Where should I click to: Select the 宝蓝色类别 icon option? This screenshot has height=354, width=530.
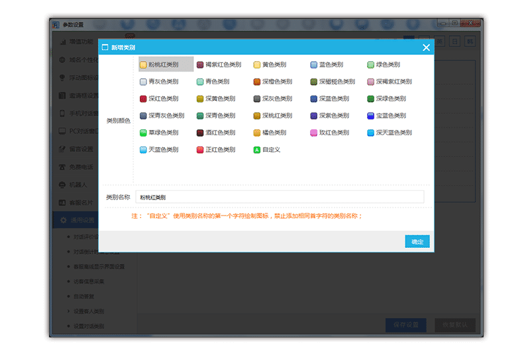point(386,115)
